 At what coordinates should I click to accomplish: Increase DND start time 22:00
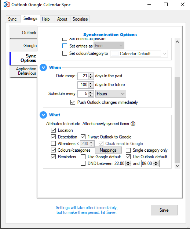point(128,162)
